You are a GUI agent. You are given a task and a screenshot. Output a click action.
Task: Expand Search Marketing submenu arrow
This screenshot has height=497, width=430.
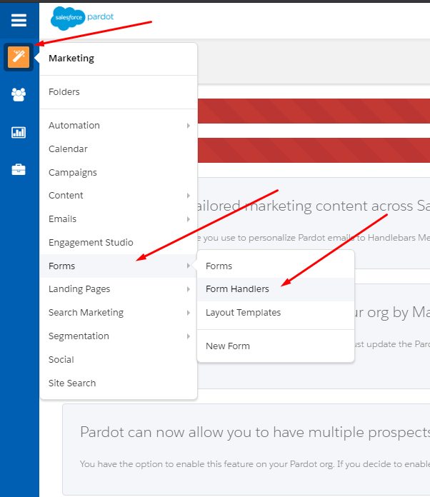[x=189, y=313]
